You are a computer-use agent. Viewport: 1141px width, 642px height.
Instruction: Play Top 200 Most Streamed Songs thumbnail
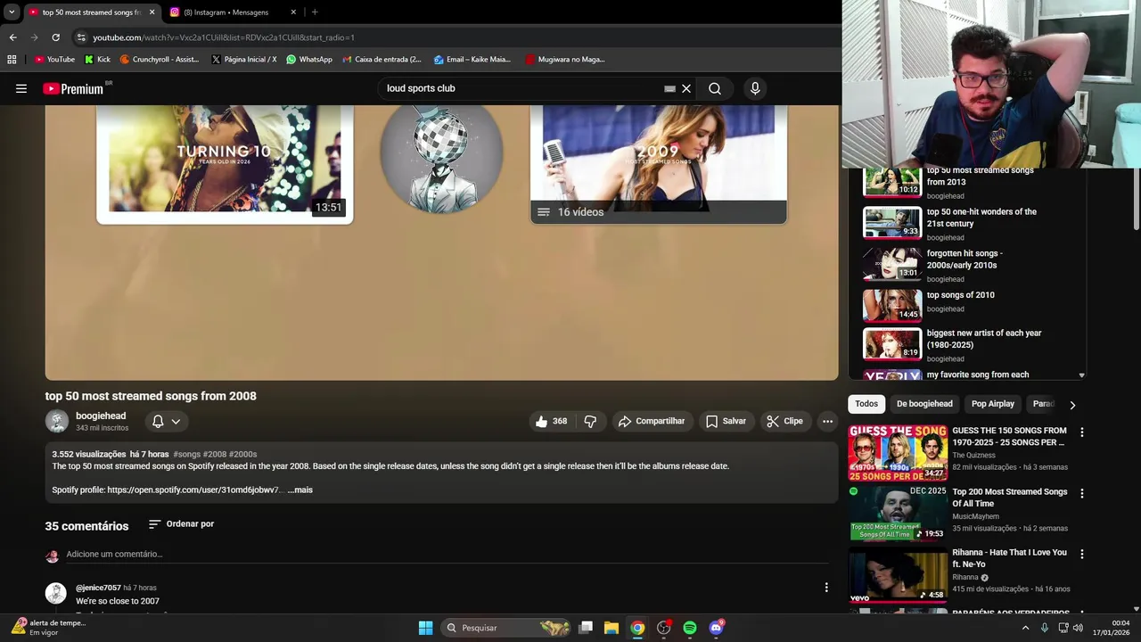tap(898, 514)
